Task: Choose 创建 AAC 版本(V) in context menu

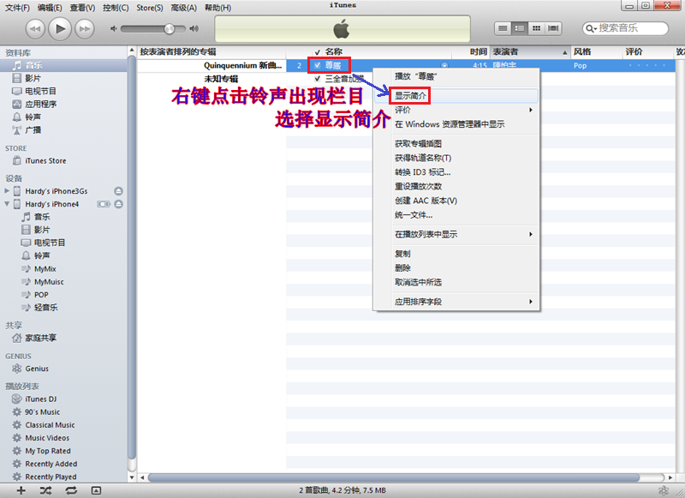Action: tap(456, 201)
